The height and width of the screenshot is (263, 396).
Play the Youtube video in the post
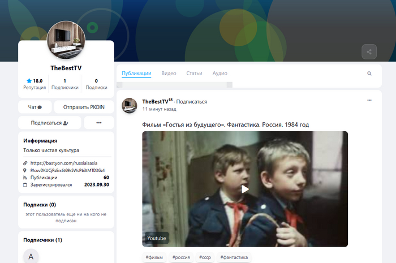[x=245, y=189]
